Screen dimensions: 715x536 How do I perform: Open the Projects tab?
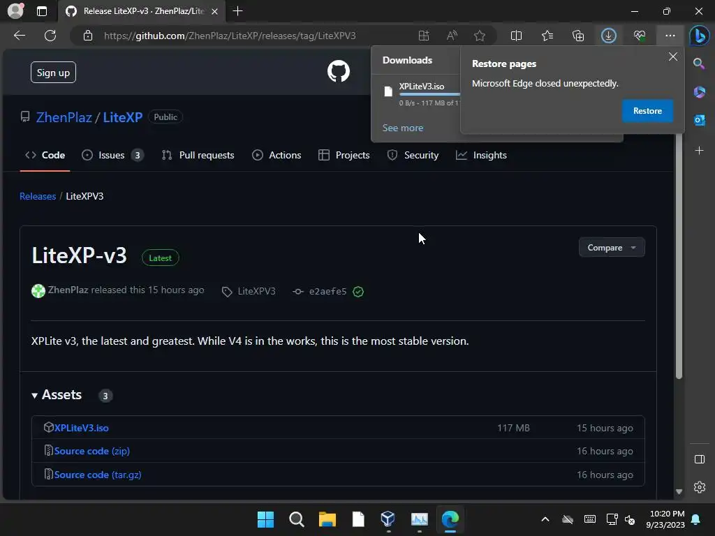[x=344, y=156]
